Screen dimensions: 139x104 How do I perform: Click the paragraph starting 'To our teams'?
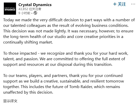pos(64,84)
